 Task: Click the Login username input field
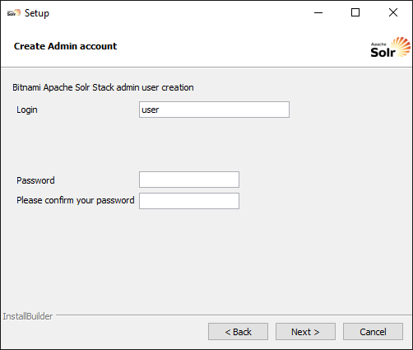point(214,110)
